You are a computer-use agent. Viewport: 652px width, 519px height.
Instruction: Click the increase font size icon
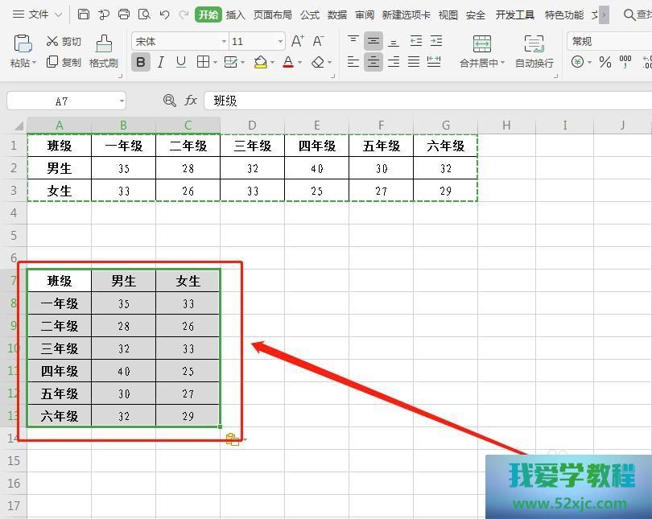[x=297, y=41]
